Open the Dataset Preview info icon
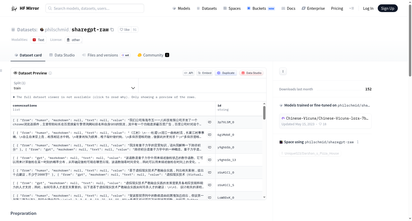The width and height of the screenshot is (412, 221). [50, 73]
